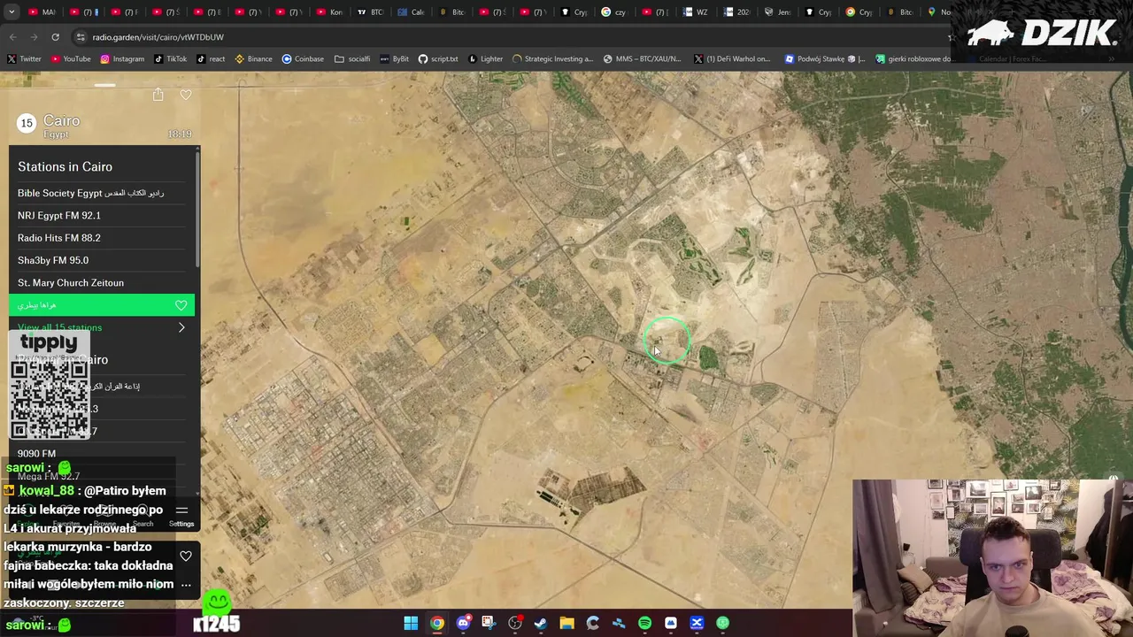1133x637 pixels.
Task: Switch to the BTC TradingView tab
Action: tap(371, 12)
